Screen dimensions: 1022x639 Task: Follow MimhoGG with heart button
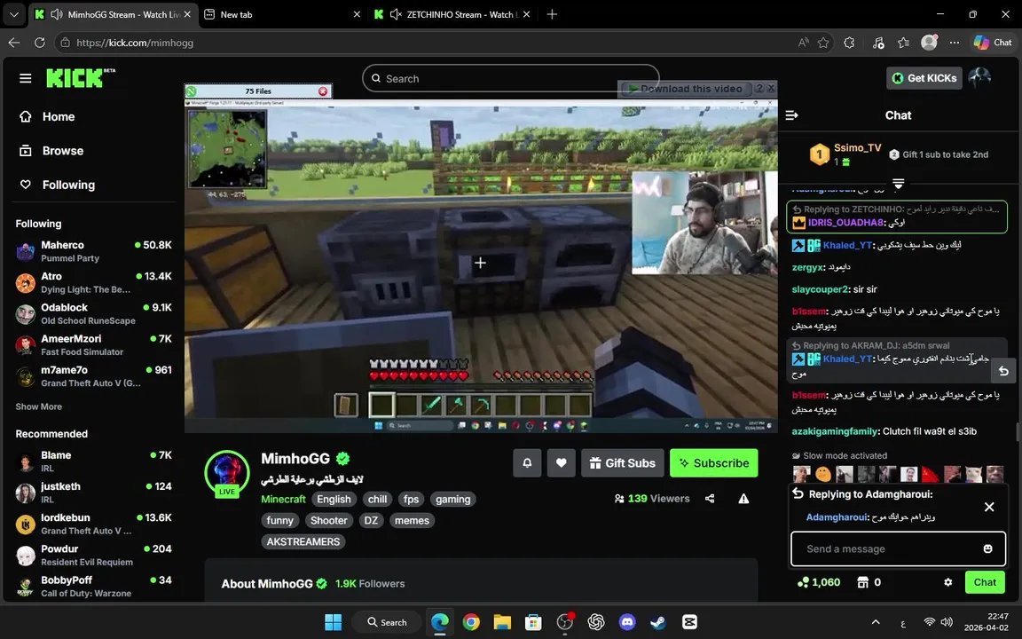[562, 463]
